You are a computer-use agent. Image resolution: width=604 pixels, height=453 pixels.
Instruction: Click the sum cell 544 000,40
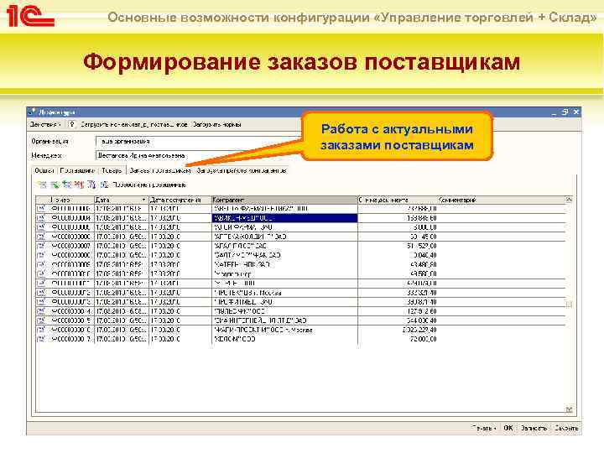[398, 320]
